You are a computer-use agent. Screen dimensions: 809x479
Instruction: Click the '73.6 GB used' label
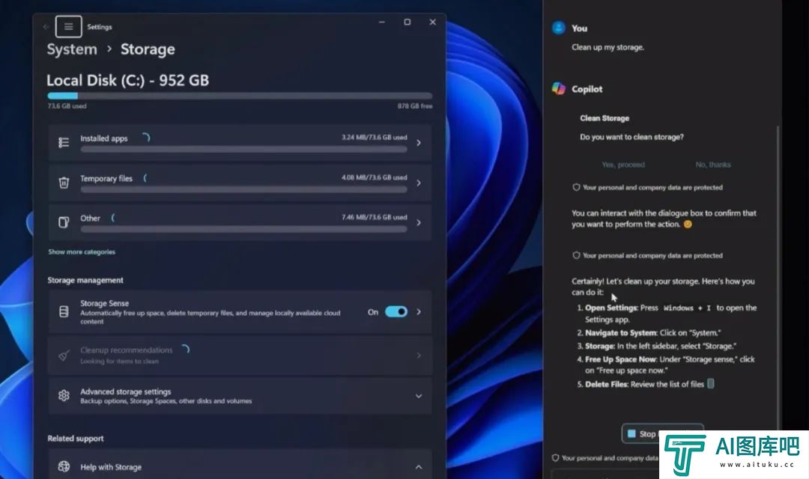pyautogui.click(x=67, y=106)
